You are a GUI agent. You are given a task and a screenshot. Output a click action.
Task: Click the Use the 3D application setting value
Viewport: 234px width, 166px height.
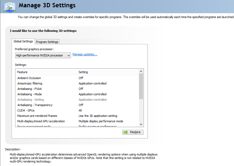(98, 116)
